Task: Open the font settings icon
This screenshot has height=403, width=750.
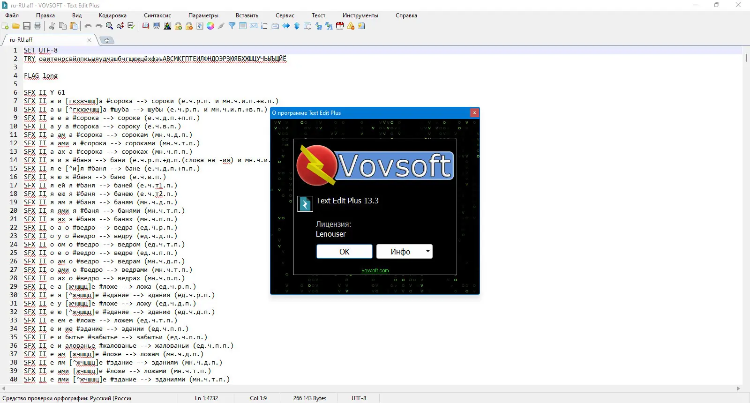Action: 200,26
